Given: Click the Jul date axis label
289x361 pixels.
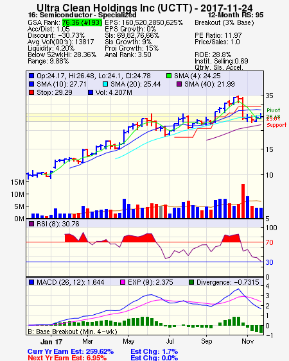Looking at the screenshot, I should pyautogui.click(x=170, y=341).
